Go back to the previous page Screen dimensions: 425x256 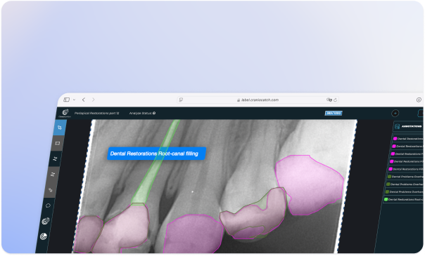[x=84, y=100]
